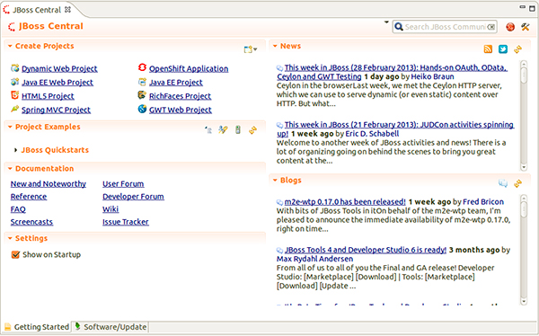Viewport: 539px width, 336px height.
Task: Open the 21 February 2013 JUDCon news article
Action: [395, 129]
